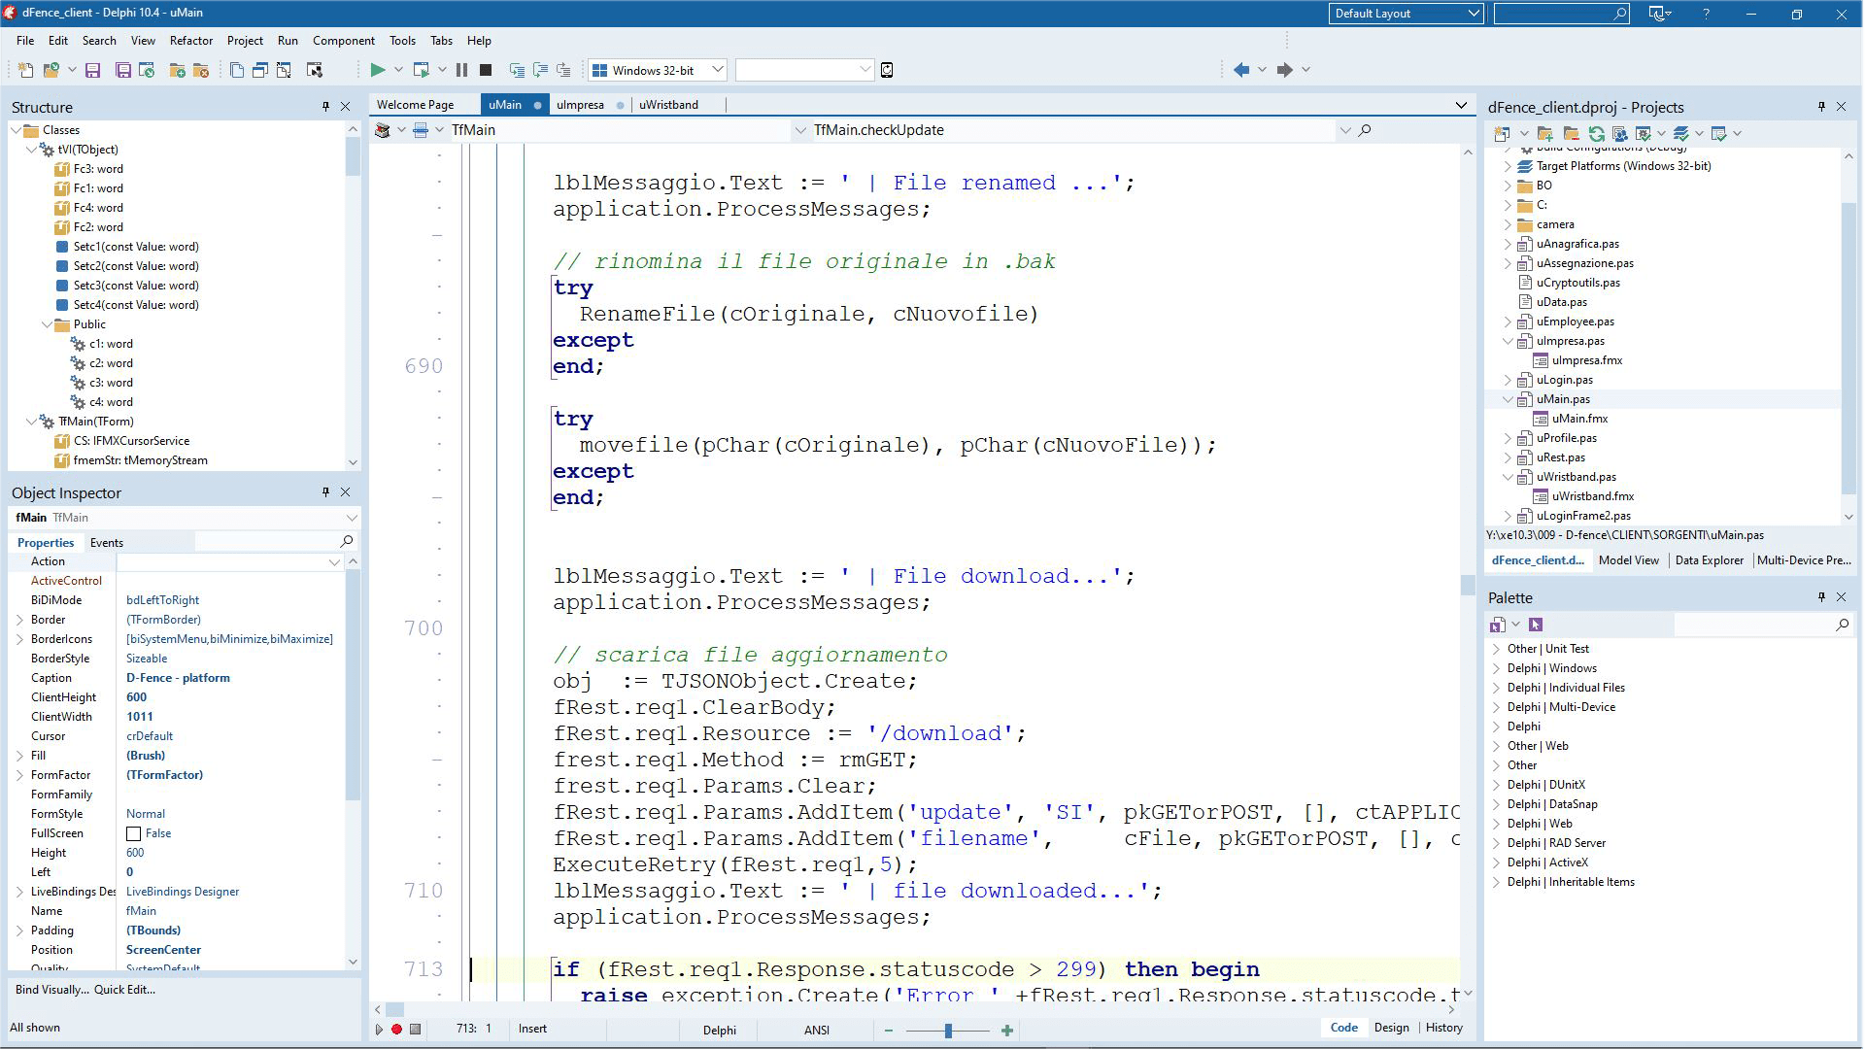Pause execution with the Pause icon
1865x1049 pixels.
(461, 70)
